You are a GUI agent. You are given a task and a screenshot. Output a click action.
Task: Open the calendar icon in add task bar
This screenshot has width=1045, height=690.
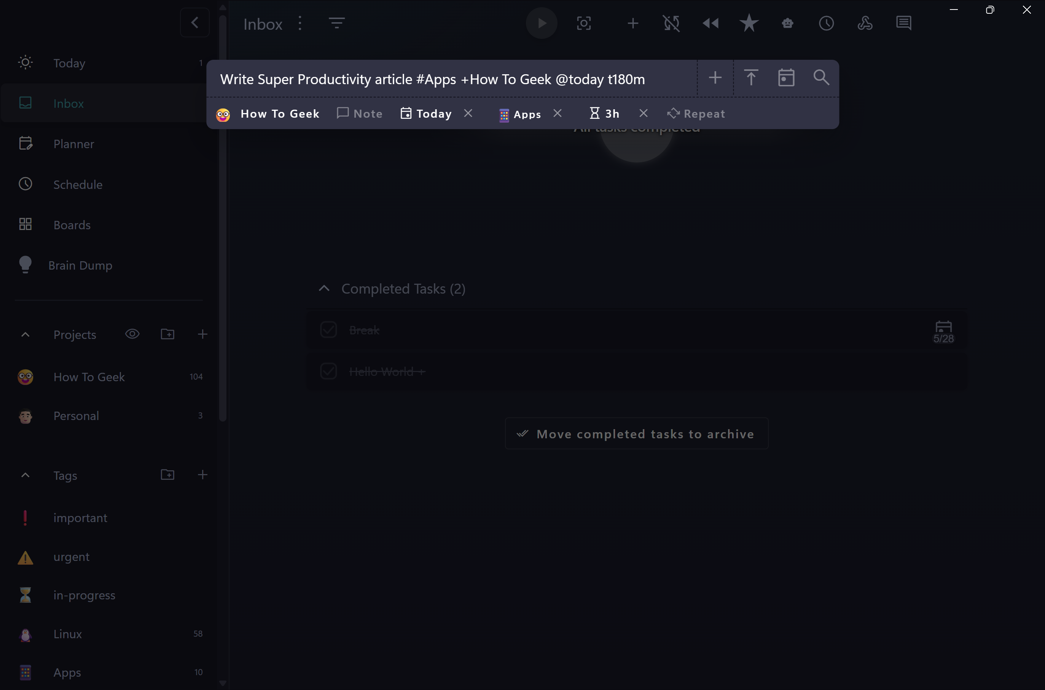[x=786, y=78]
